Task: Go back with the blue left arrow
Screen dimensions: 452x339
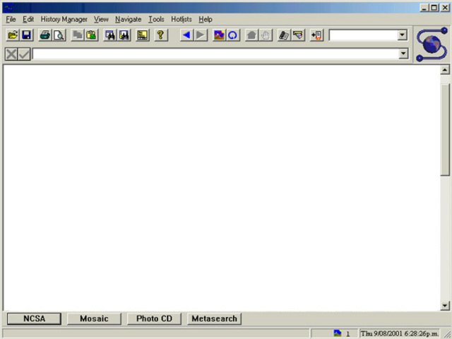Action: coord(186,35)
